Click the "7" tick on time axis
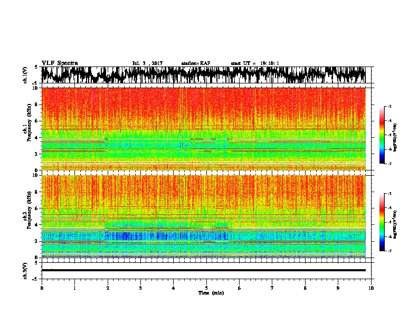 [x=272, y=288]
